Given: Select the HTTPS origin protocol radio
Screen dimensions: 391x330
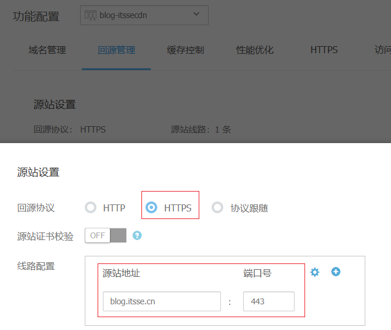Looking at the screenshot, I should (x=151, y=207).
